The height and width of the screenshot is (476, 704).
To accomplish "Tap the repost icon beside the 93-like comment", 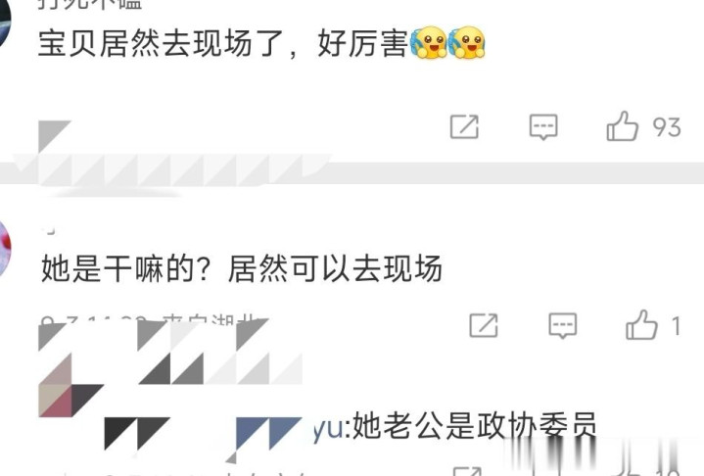I will point(464,126).
